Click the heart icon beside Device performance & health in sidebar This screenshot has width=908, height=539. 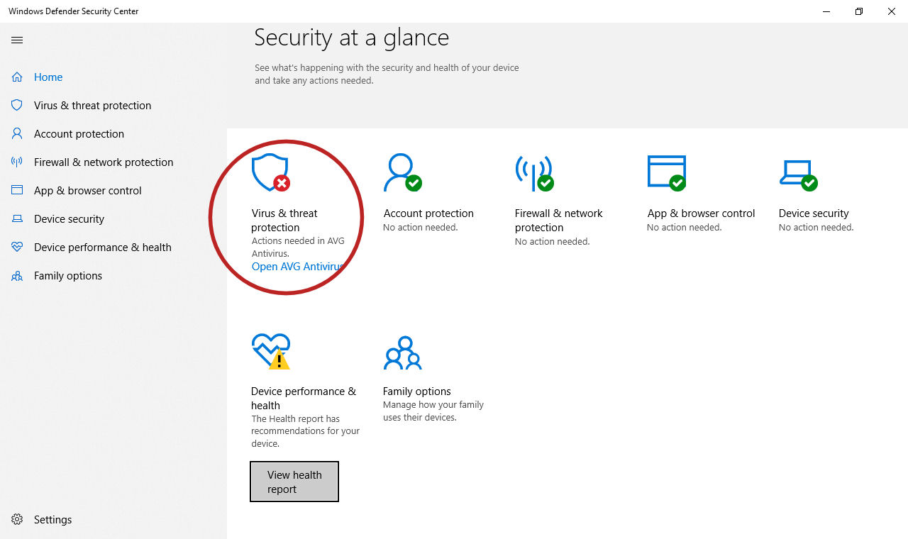point(17,247)
